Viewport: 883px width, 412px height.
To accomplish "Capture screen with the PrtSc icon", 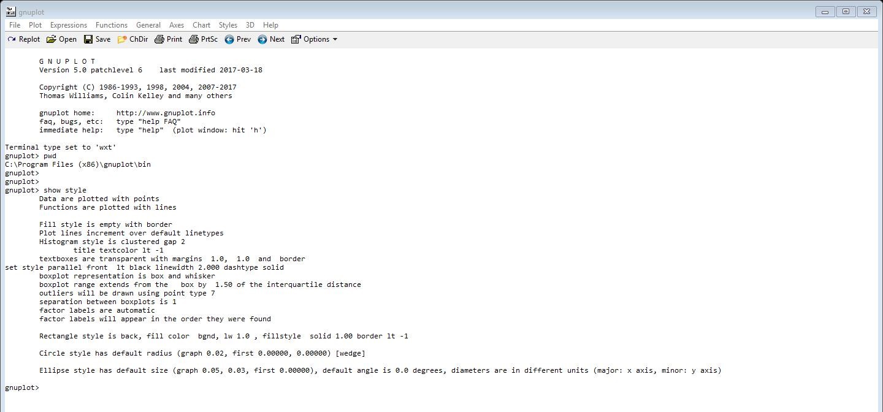I will pos(202,39).
